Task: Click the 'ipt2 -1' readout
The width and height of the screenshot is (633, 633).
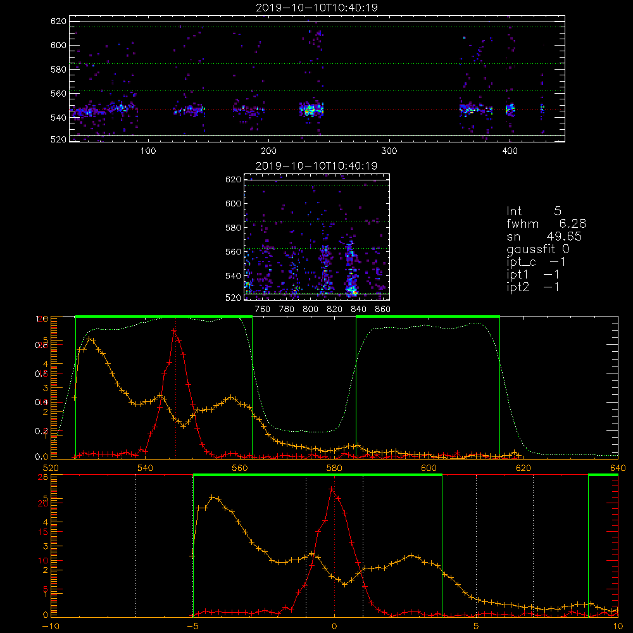Action: (533, 287)
